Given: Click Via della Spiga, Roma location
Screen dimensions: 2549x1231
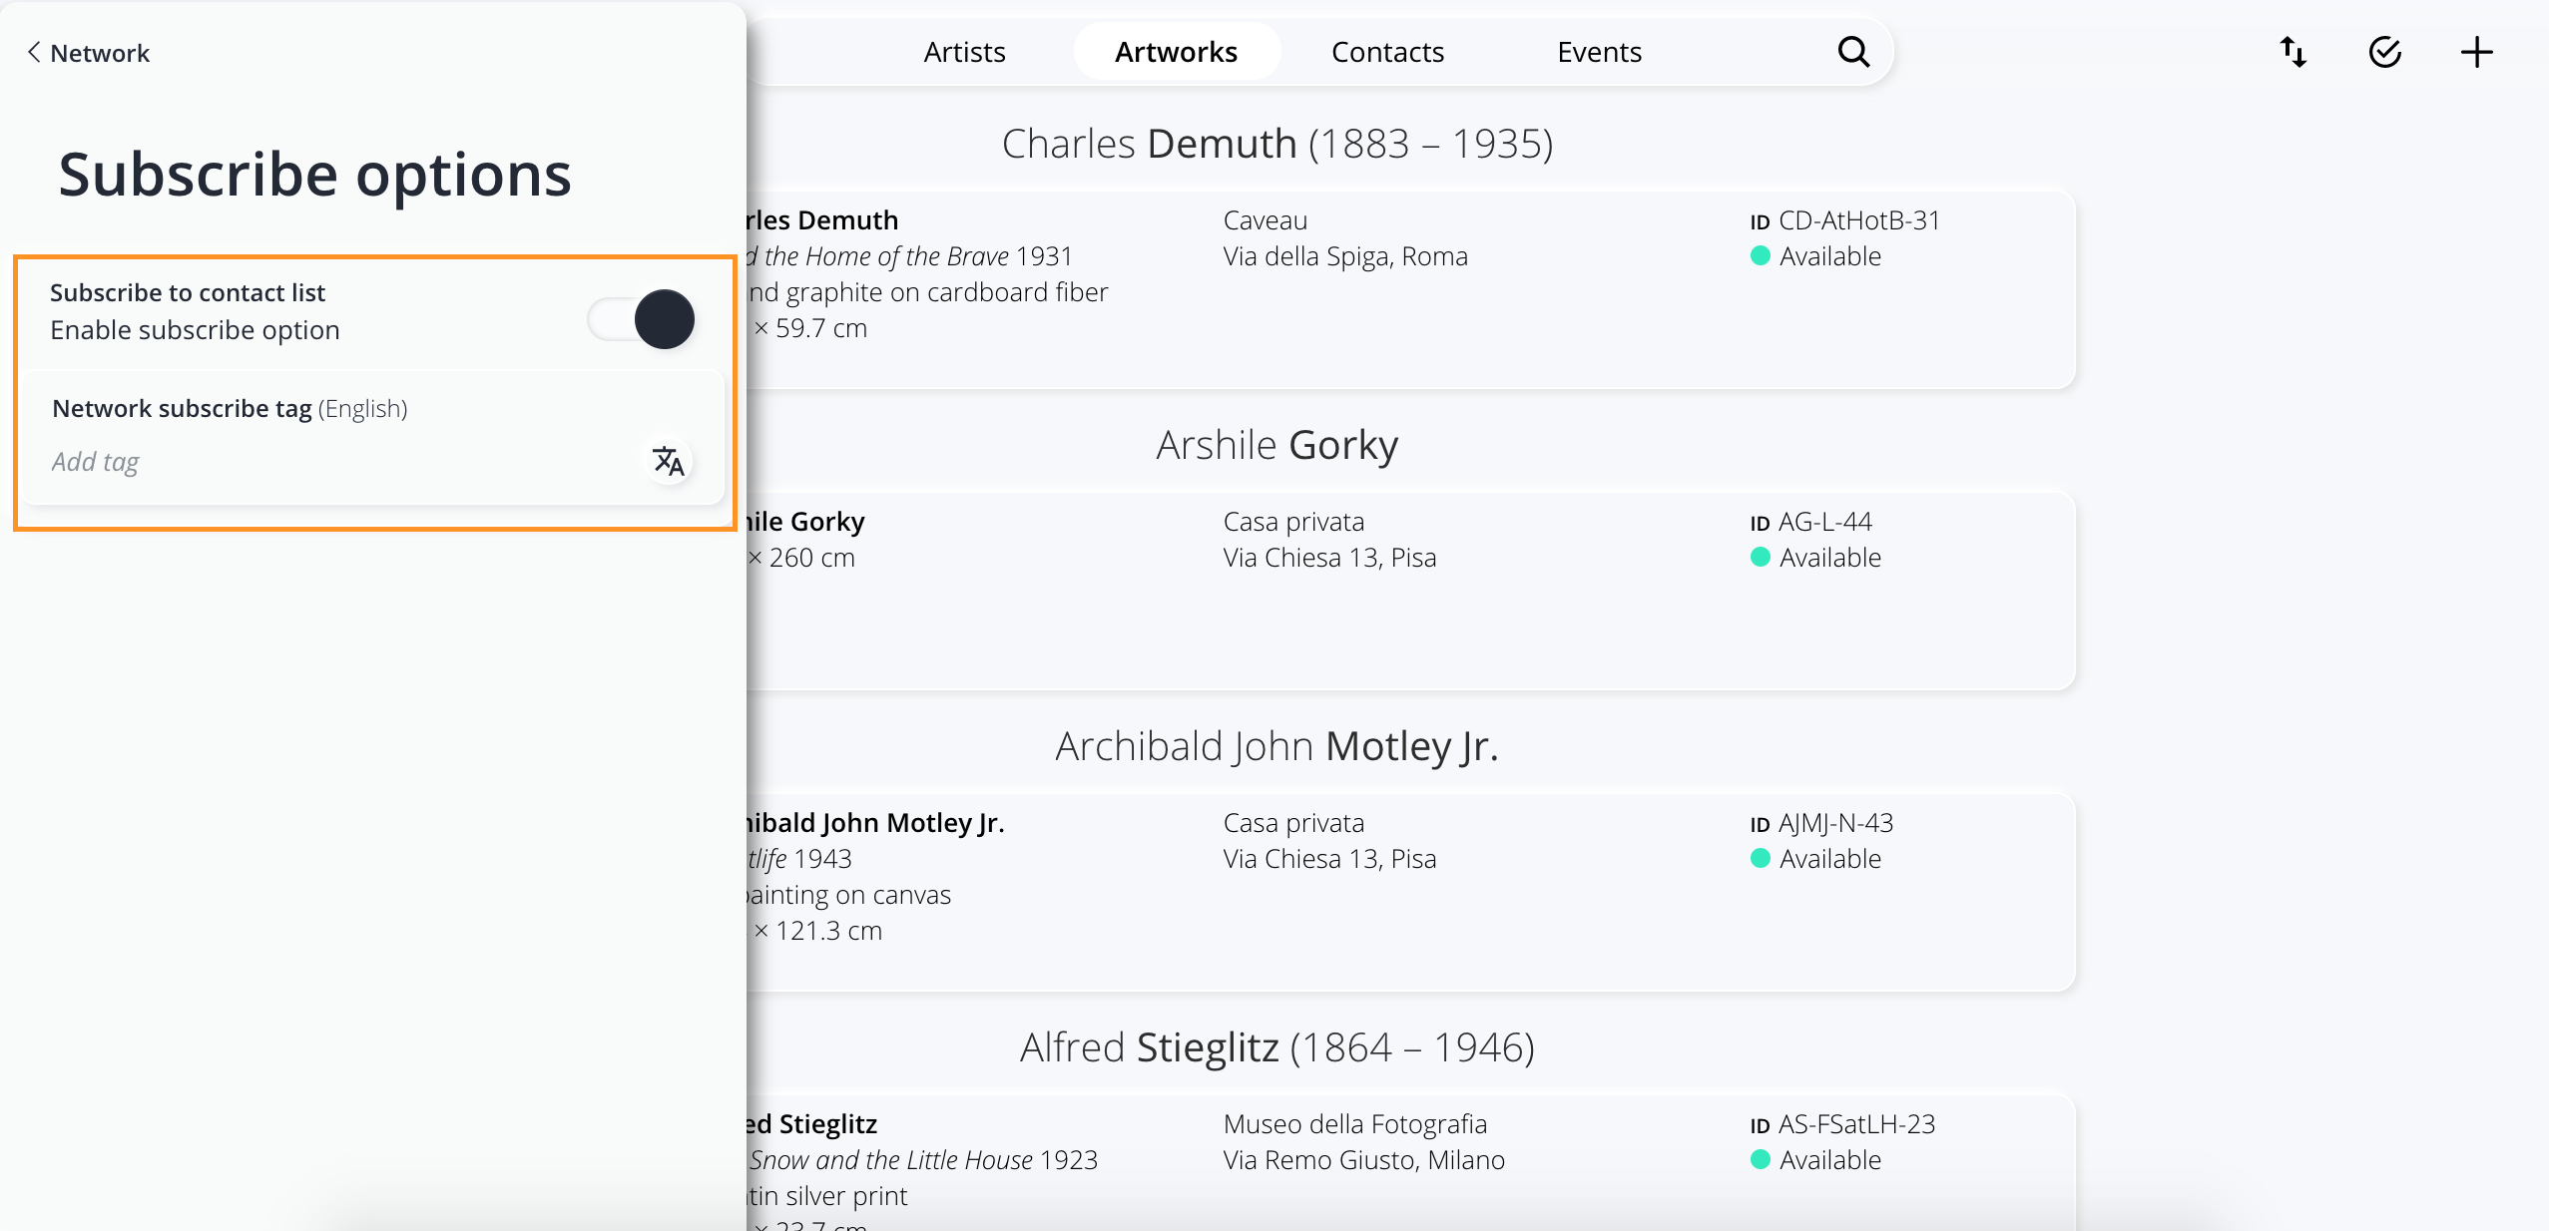Looking at the screenshot, I should [1345, 256].
